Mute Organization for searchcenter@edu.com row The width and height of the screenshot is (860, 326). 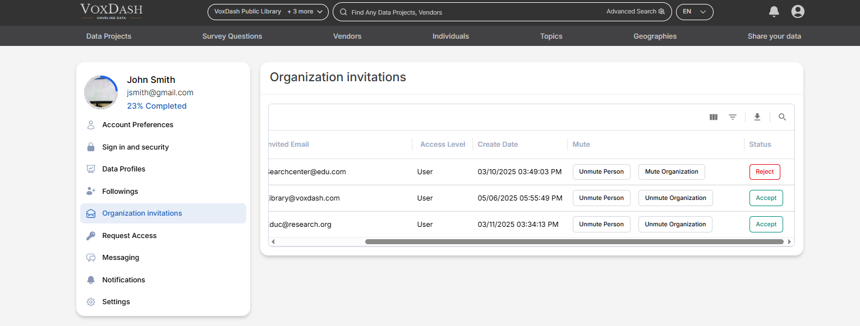coord(672,172)
